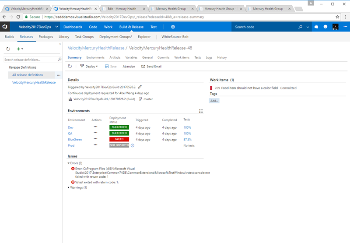Open ellipsis menu for All release definitions

tap(59, 75)
